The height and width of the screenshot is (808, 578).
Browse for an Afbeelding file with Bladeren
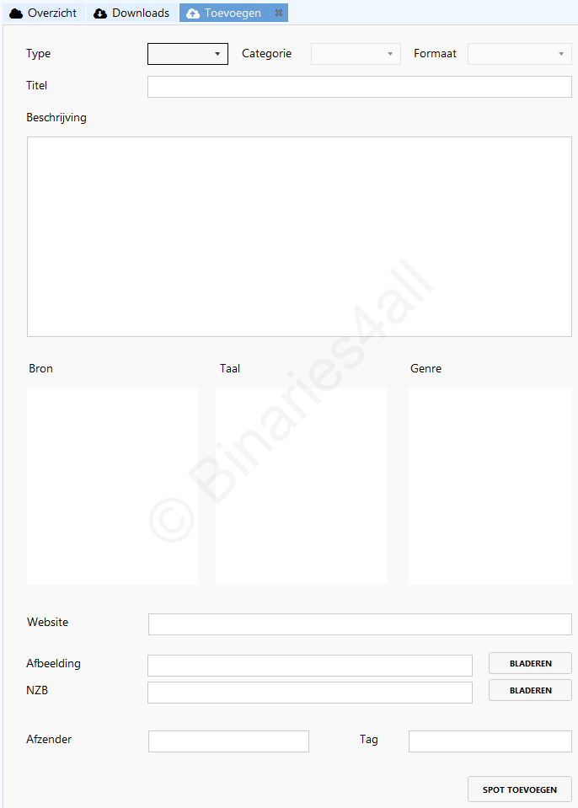[530, 663]
